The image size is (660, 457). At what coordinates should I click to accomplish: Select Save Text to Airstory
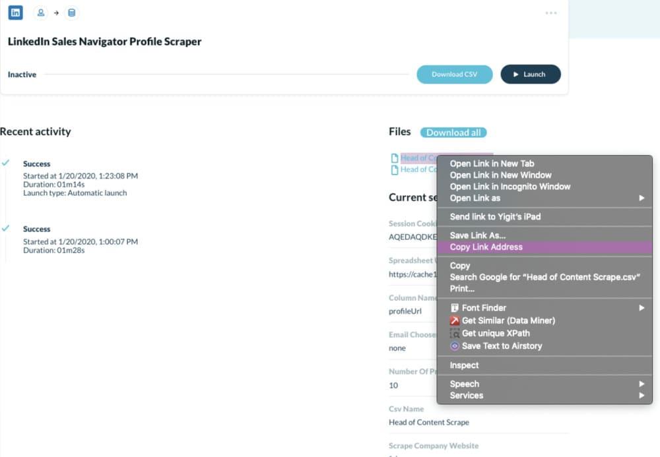(544, 346)
